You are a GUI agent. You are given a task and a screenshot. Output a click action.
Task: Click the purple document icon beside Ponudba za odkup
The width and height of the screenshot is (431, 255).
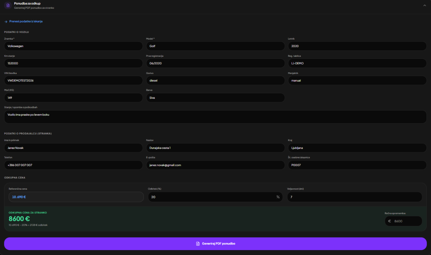pyautogui.click(x=8, y=5)
